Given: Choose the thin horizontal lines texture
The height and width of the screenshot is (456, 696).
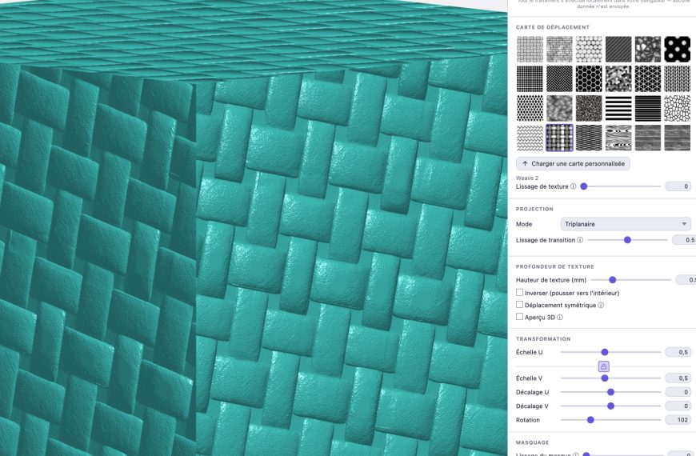Looking at the screenshot, I should click(x=648, y=108).
